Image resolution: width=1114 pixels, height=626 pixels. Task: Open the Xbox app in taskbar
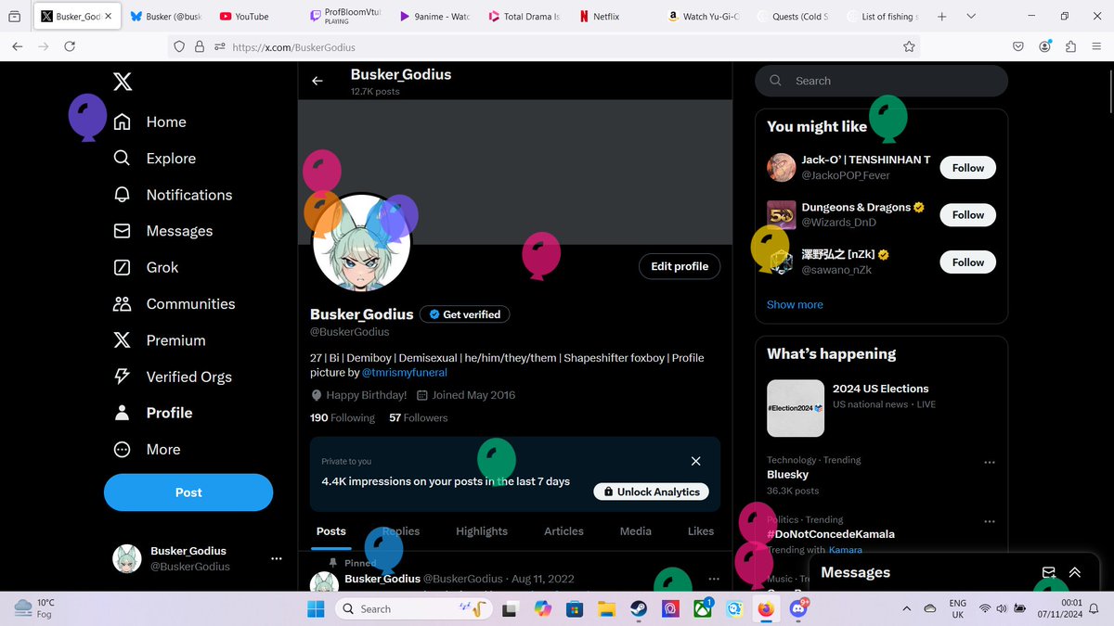702,608
